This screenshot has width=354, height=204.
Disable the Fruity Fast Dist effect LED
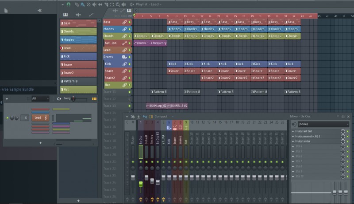[348, 131]
